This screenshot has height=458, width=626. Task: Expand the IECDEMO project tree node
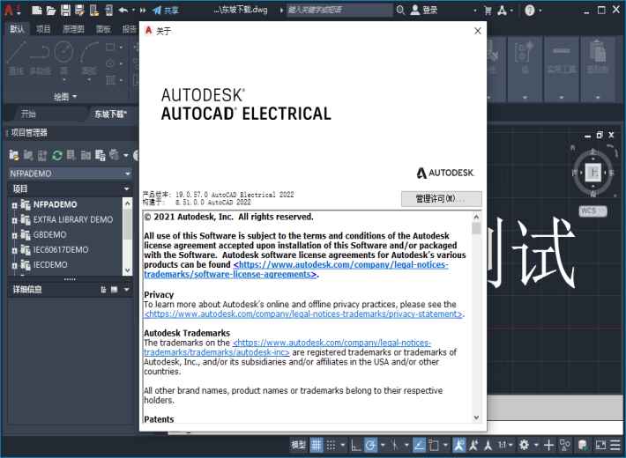coord(14,265)
